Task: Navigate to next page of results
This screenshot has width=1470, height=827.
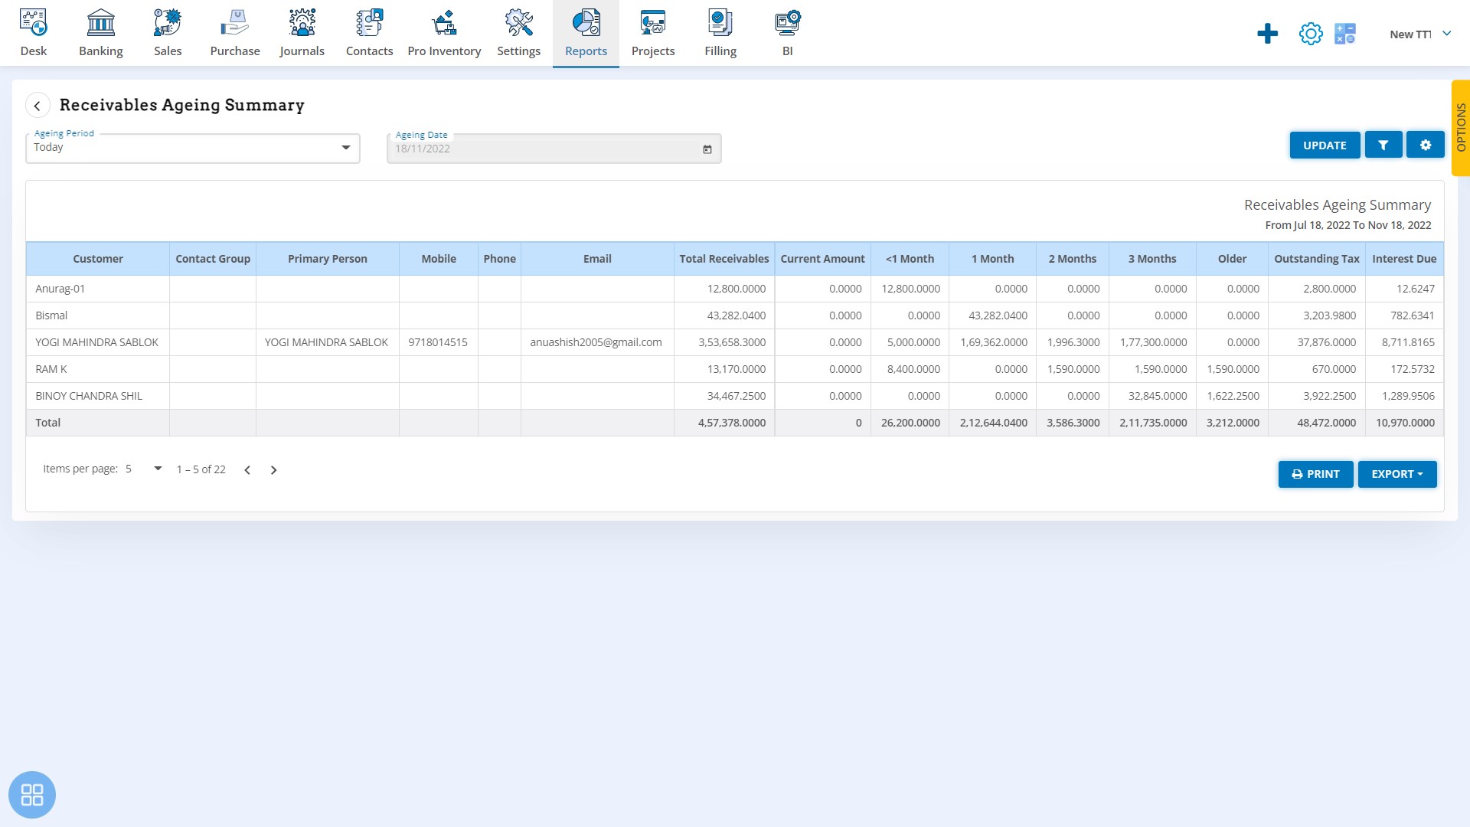Action: 273,469
